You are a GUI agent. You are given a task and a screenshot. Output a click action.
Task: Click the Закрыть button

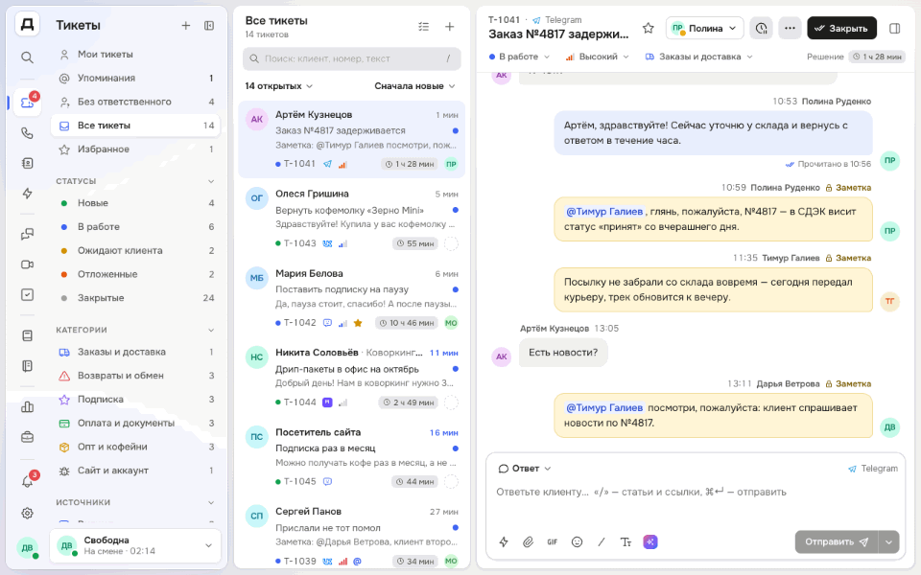pyautogui.click(x=841, y=28)
